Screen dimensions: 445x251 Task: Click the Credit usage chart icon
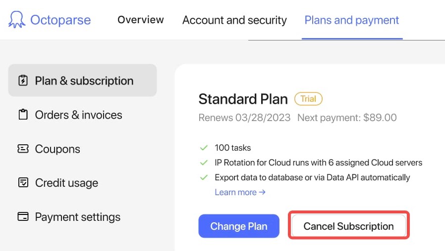tap(23, 183)
